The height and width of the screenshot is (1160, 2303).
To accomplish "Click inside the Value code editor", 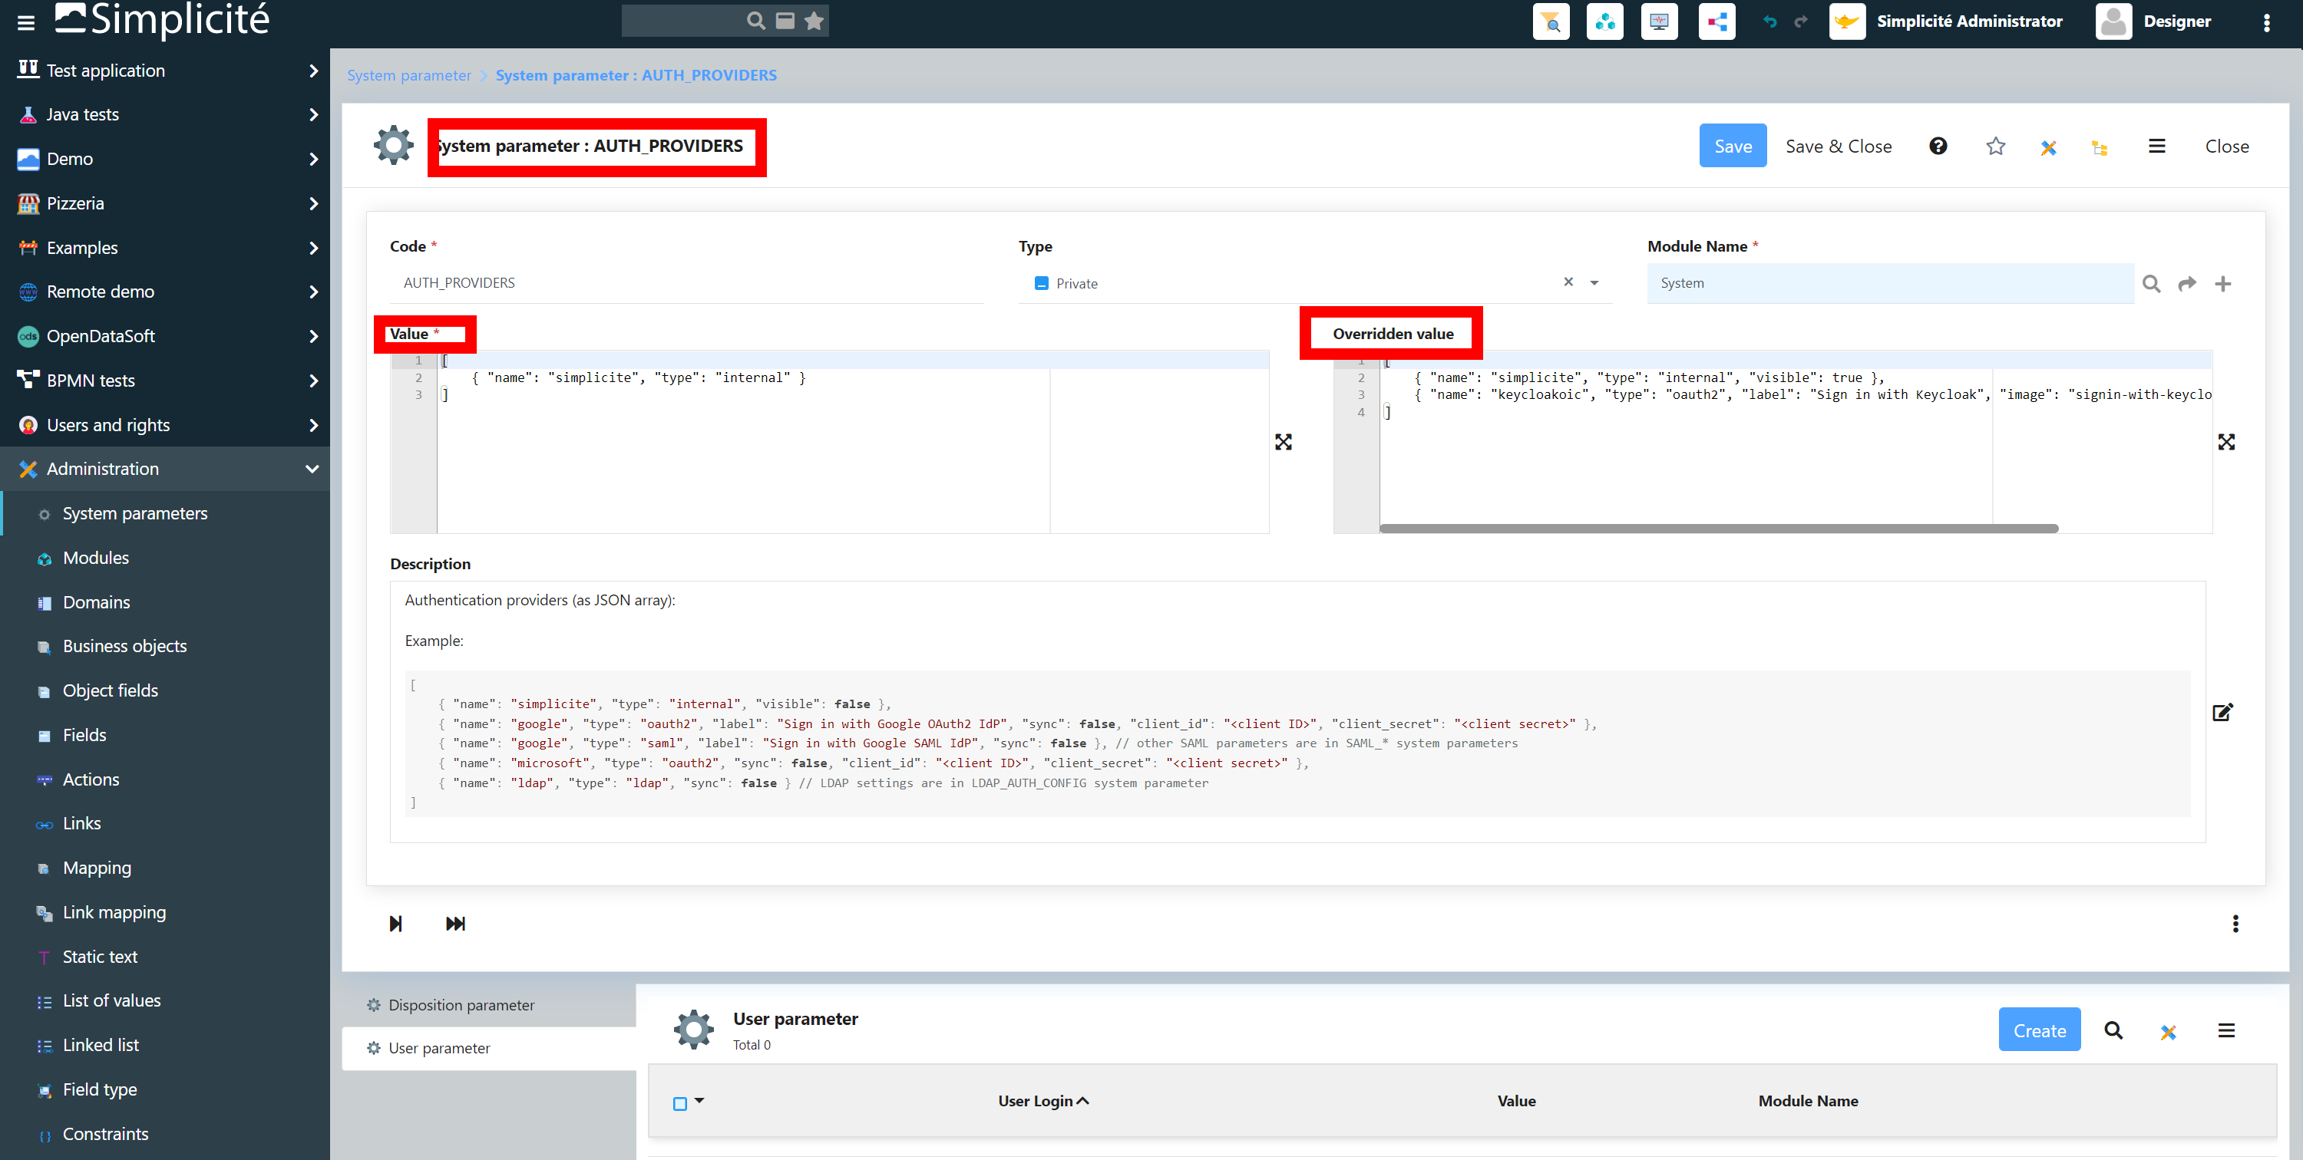I will 830,443.
